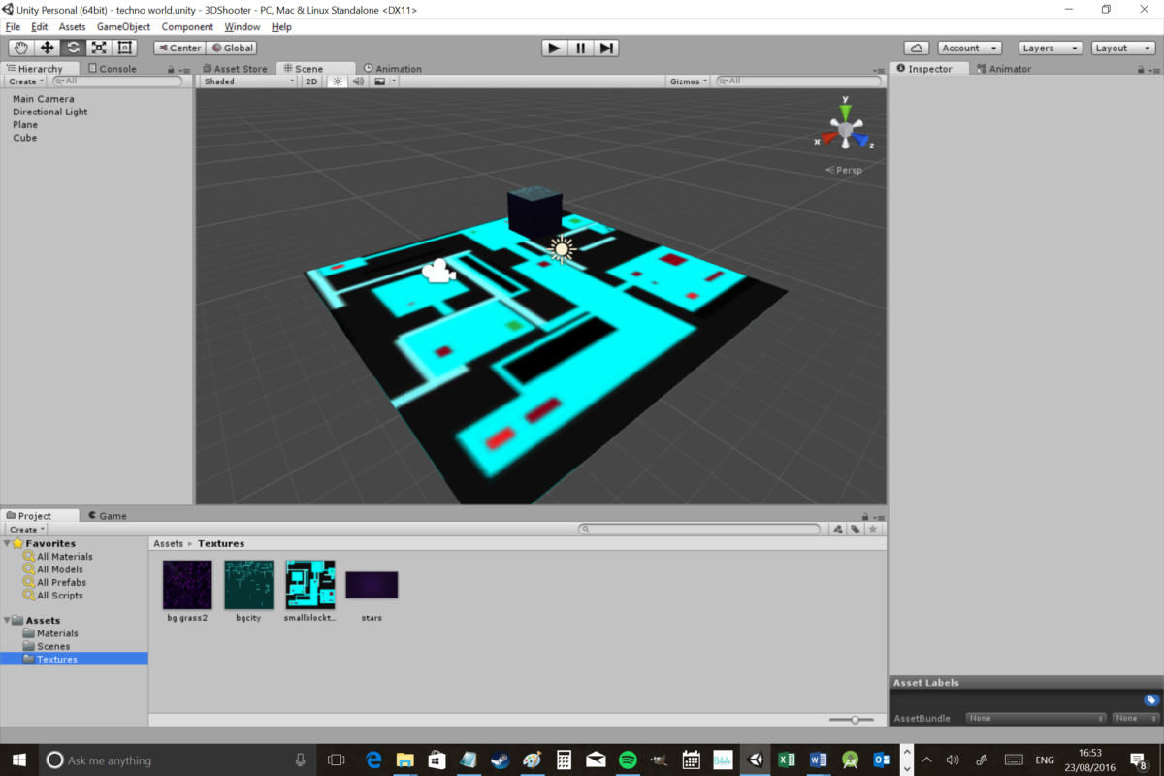
Task: Toggle scene lighting in the Scene view
Action: click(336, 81)
